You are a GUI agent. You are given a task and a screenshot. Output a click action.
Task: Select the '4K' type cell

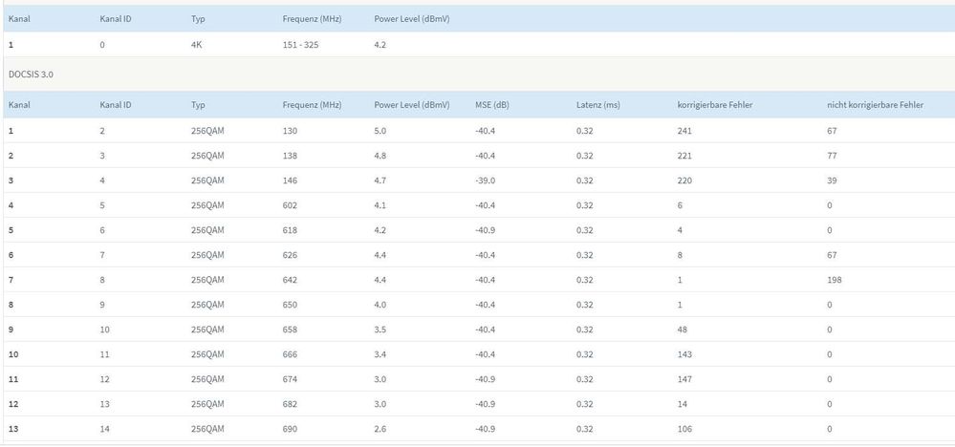(196, 44)
